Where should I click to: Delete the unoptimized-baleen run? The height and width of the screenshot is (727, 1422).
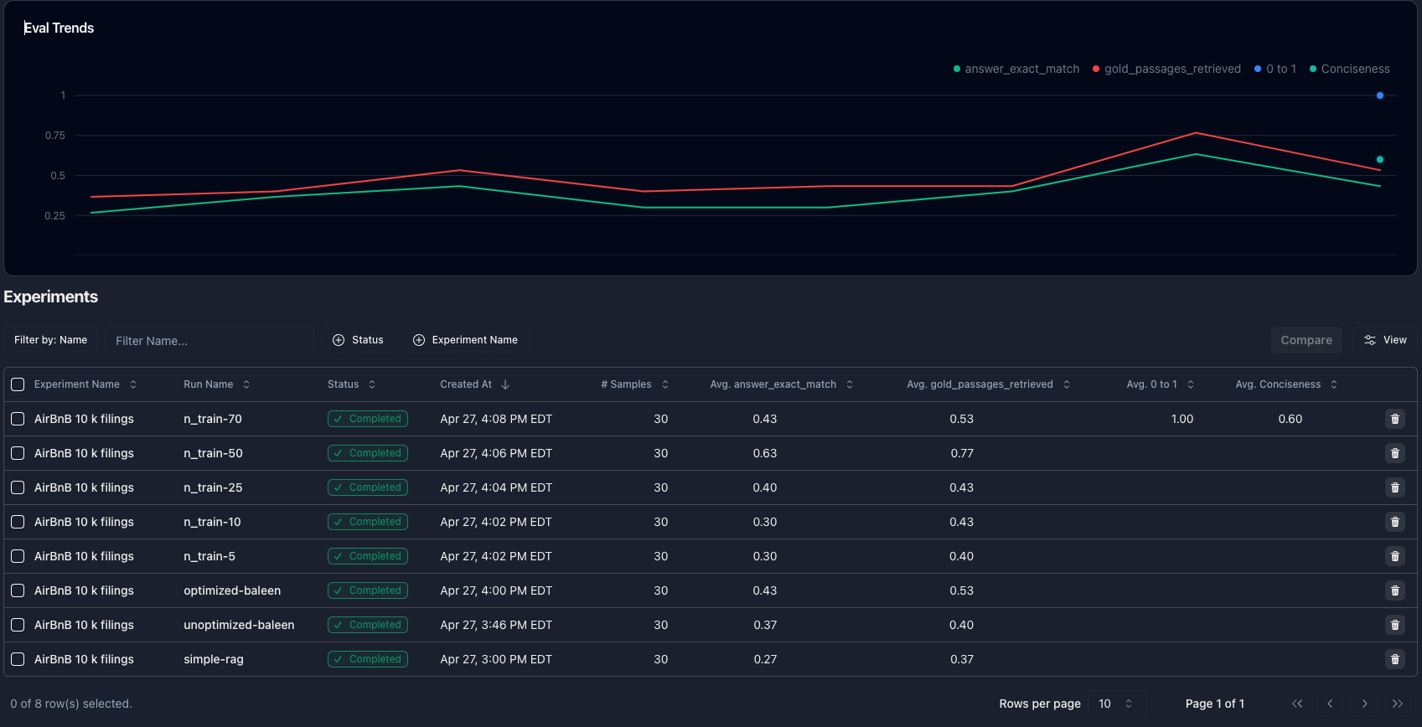[x=1395, y=625]
